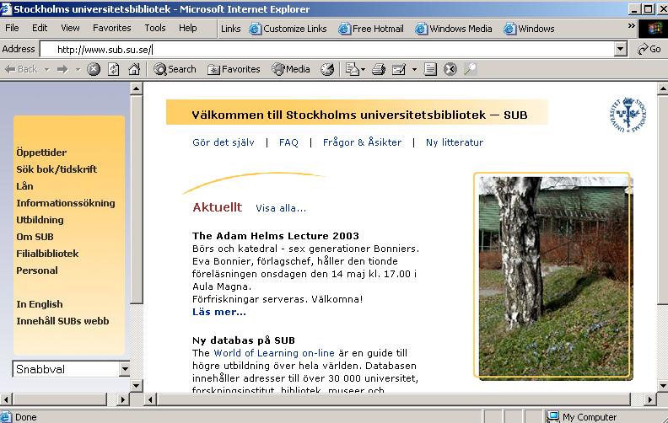The height and width of the screenshot is (423, 668).
Task: Click the round X toolbar icon
Action: 450,69
